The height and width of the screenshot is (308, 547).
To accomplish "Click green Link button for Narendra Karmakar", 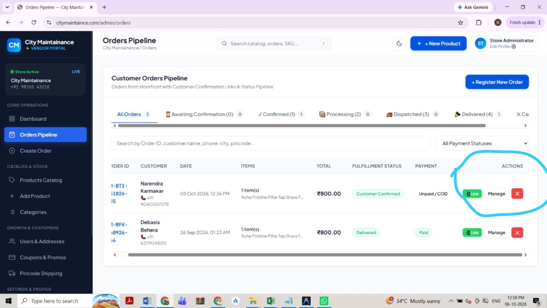I will point(472,194).
